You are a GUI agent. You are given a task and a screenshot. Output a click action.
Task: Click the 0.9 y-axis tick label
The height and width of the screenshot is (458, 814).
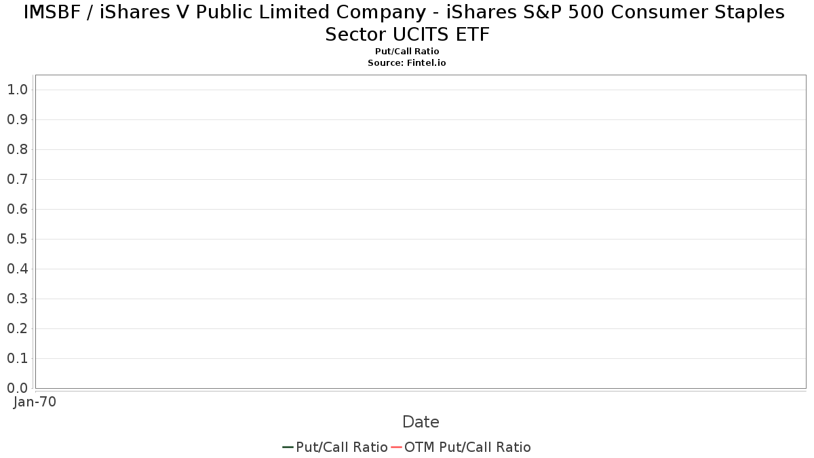pos(17,119)
